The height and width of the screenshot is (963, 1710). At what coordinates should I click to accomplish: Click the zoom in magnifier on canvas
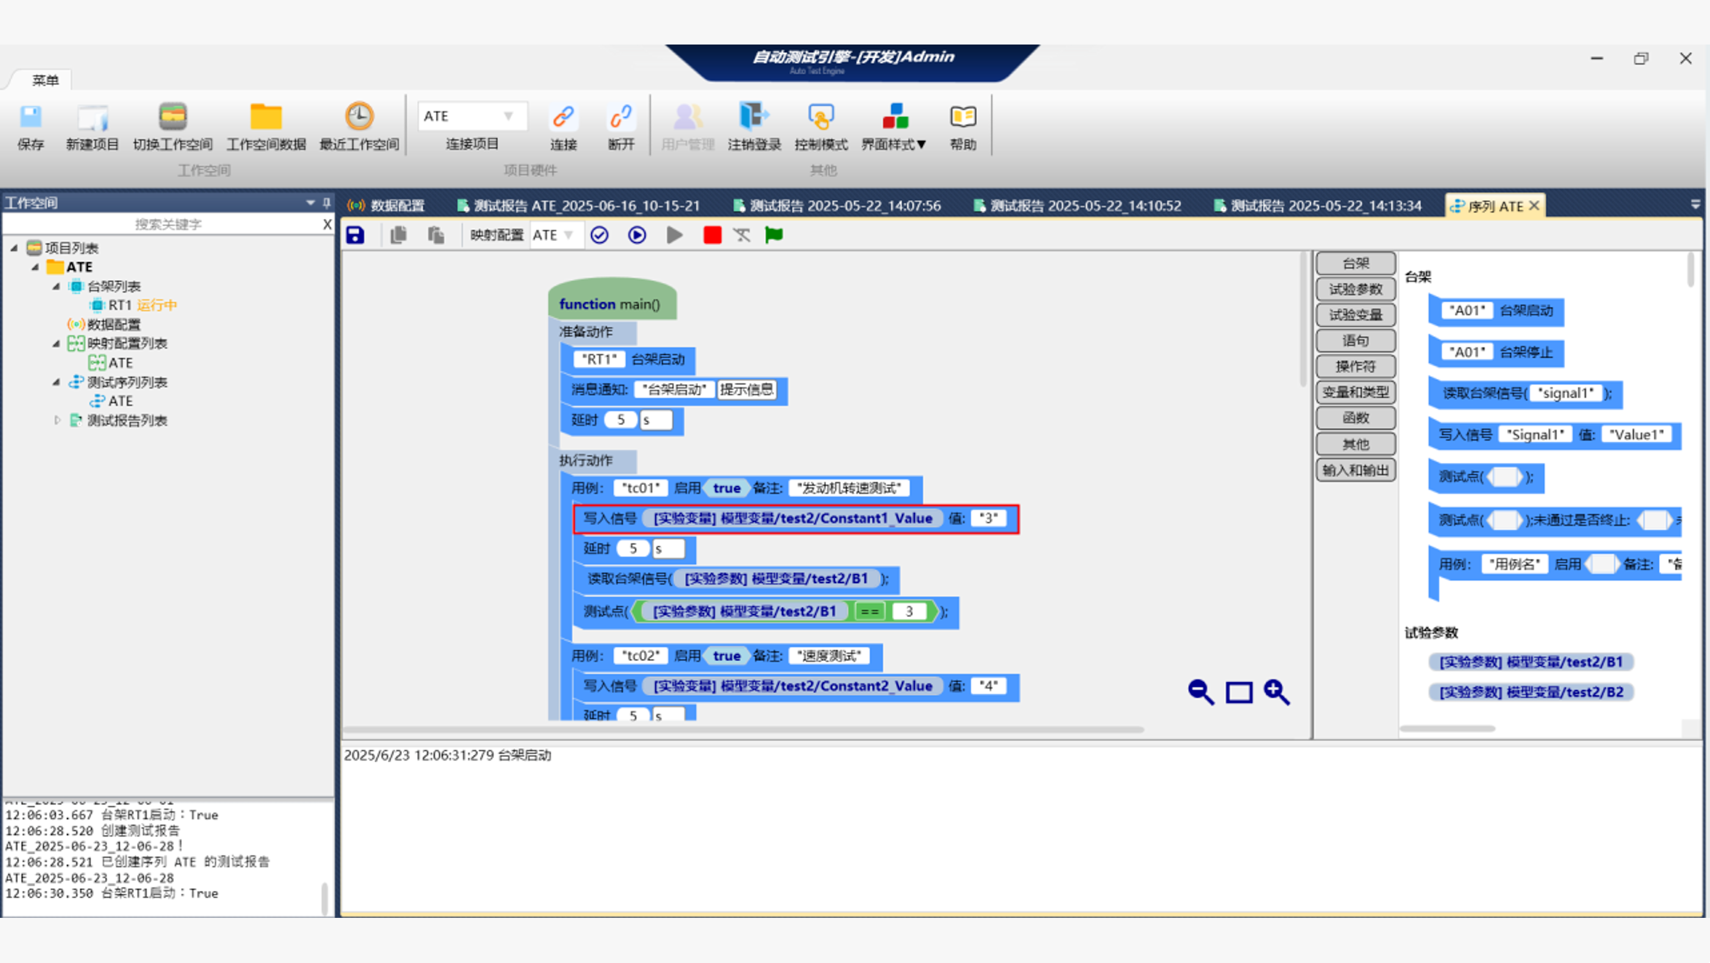(1277, 692)
